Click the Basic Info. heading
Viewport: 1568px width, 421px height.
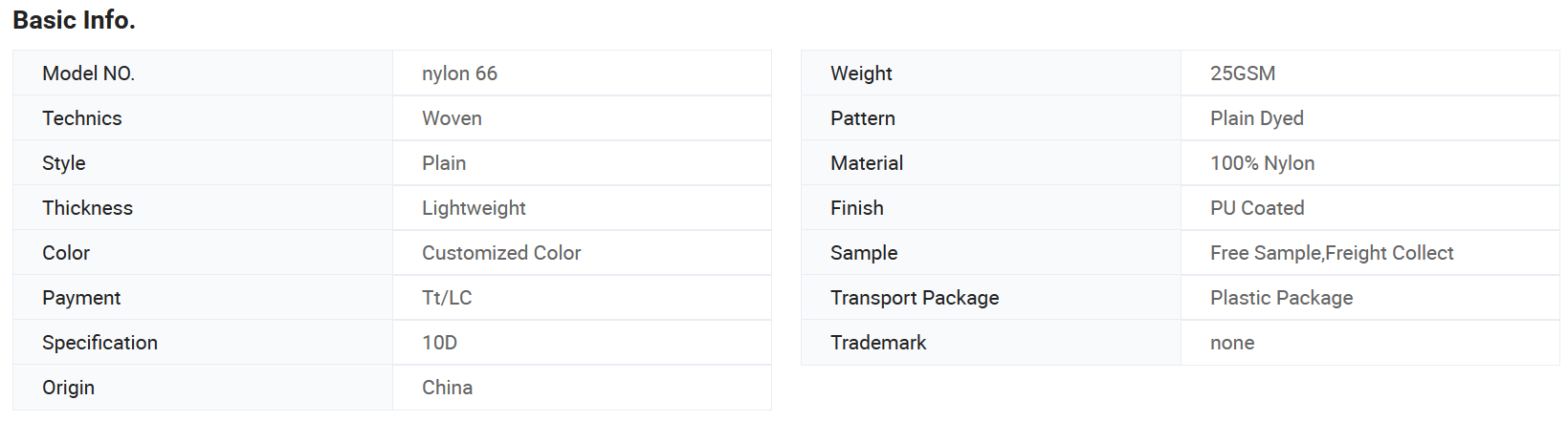click(74, 20)
